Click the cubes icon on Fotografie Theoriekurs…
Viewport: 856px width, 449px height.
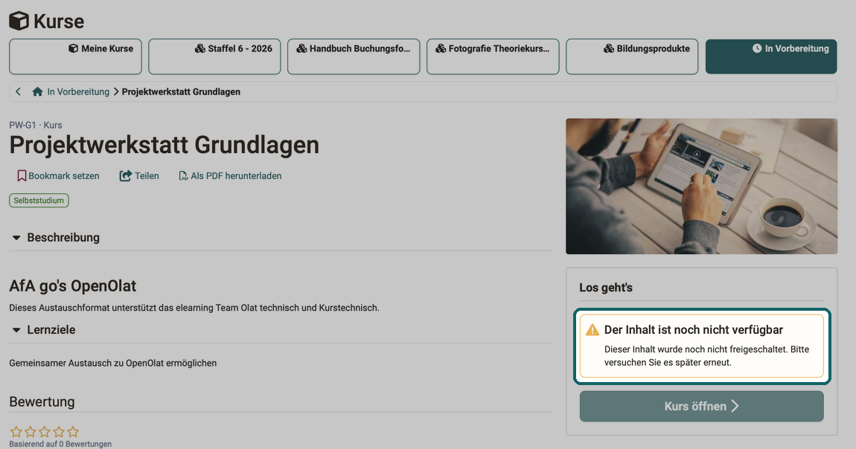[441, 48]
